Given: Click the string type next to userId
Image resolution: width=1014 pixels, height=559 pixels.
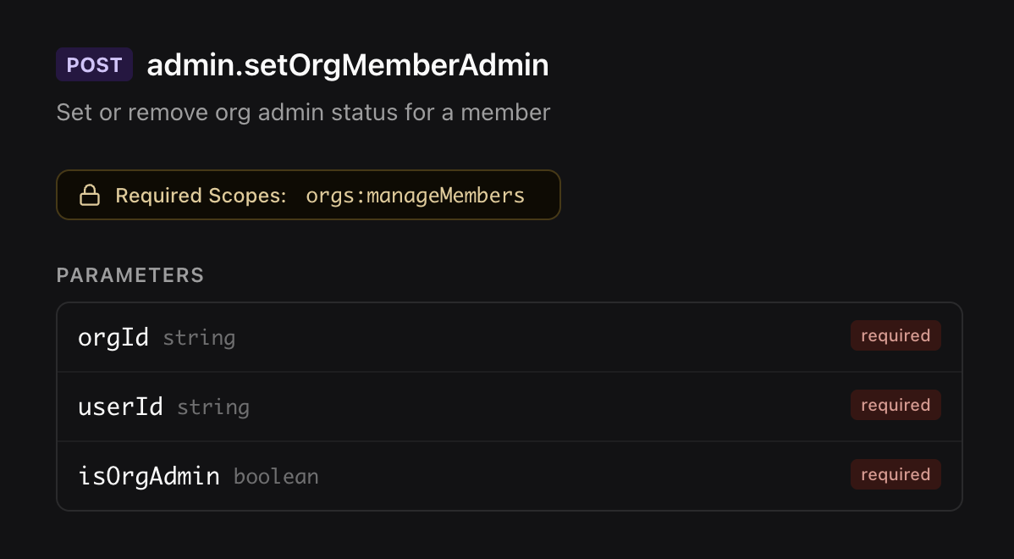Looking at the screenshot, I should [213, 407].
